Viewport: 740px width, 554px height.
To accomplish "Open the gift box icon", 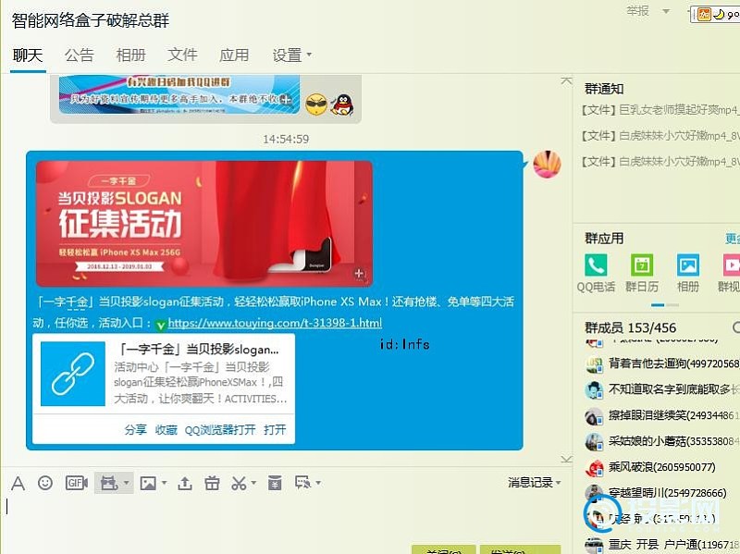I will (x=212, y=483).
